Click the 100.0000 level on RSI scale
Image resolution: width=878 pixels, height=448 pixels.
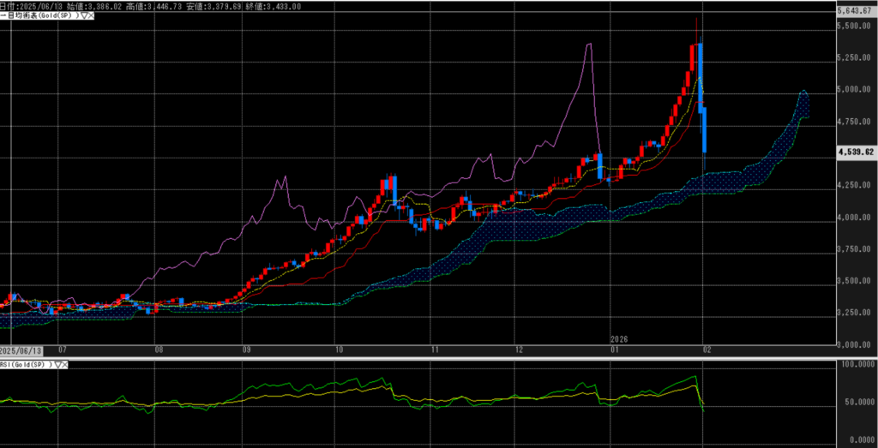(854, 365)
